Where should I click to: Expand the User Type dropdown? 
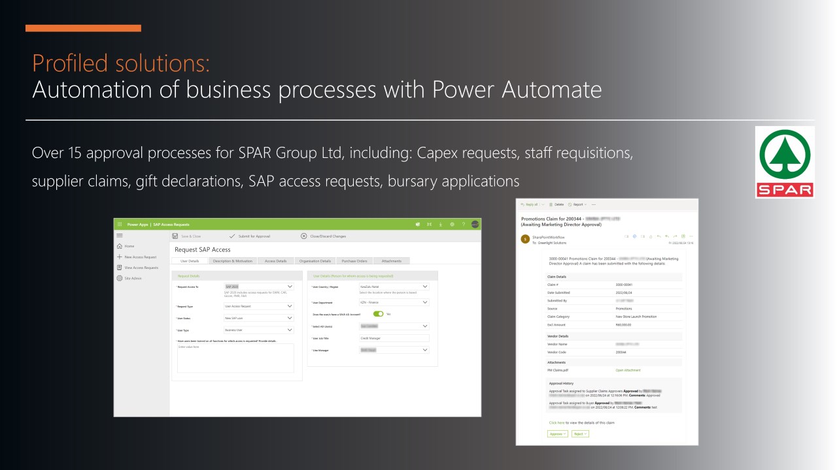(x=290, y=330)
